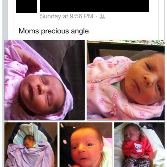This screenshot has height=167, width=167.
Task: Open the blacked-out profile picture of poster
Action: pos(26,6)
